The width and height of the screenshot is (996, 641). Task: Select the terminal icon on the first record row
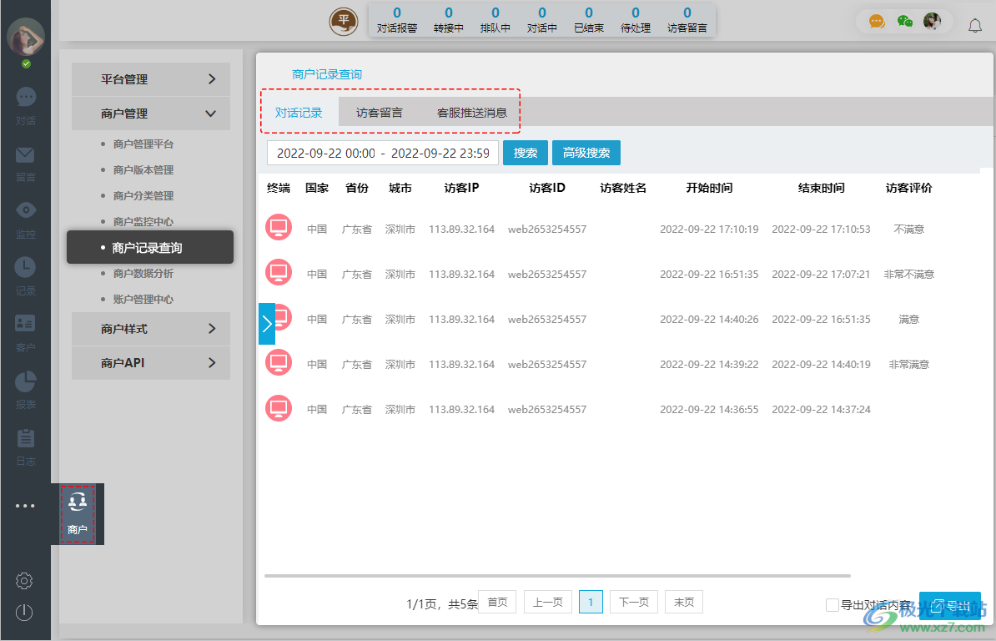278,227
